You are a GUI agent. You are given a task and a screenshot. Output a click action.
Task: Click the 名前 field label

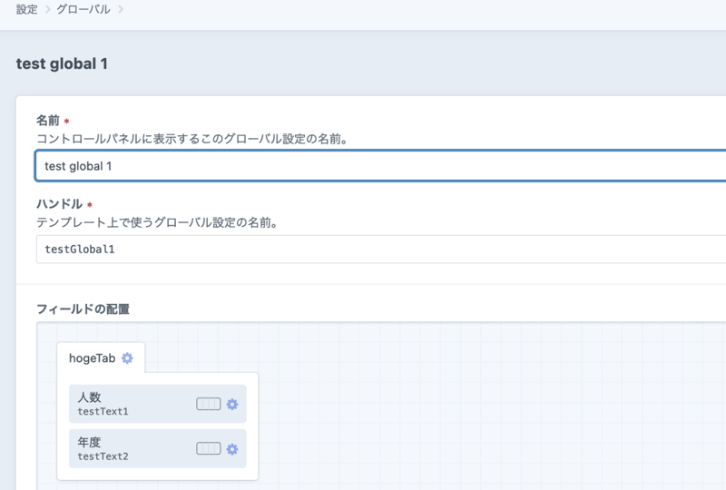[x=47, y=121]
